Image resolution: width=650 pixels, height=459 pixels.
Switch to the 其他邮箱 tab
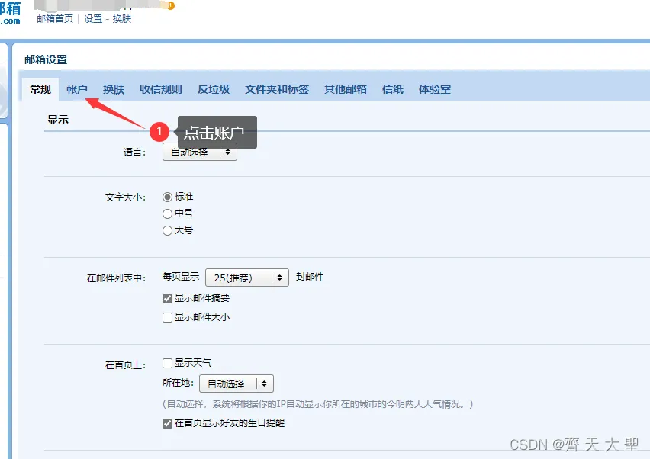[346, 89]
